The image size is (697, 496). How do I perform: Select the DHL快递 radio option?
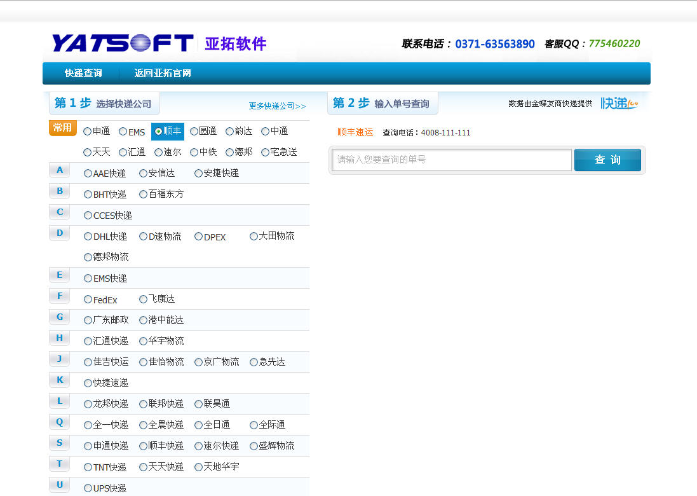coord(88,237)
